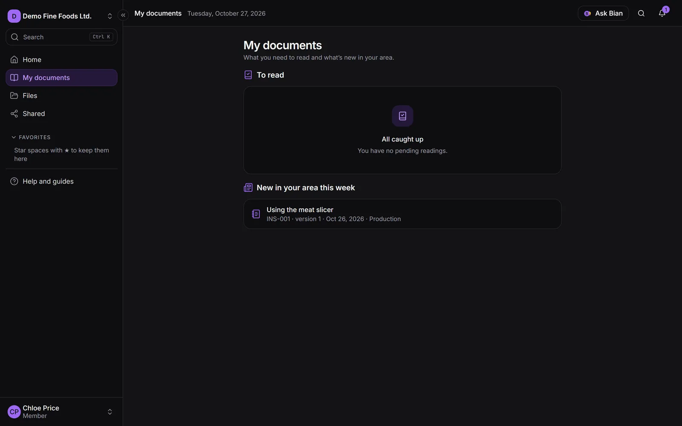Viewport: 682px width, 426px height.
Task: Click the Files folder icon
Action: click(14, 95)
